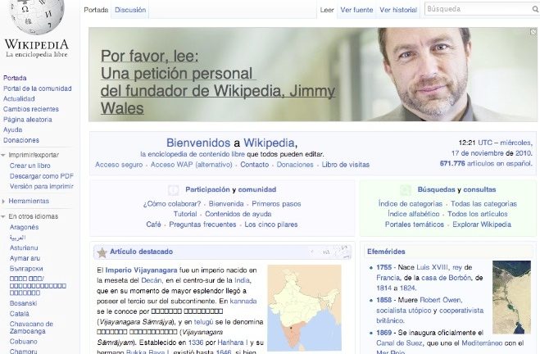Open Todas las categorías

pos(483,204)
